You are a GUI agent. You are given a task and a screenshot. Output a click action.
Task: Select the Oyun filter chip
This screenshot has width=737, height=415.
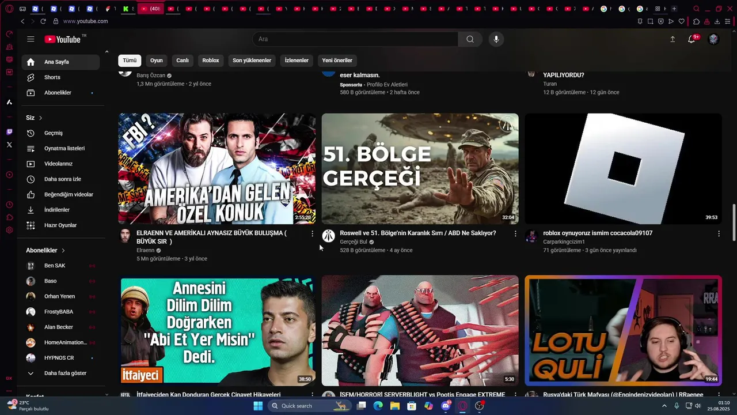pyautogui.click(x=157, y=61)
